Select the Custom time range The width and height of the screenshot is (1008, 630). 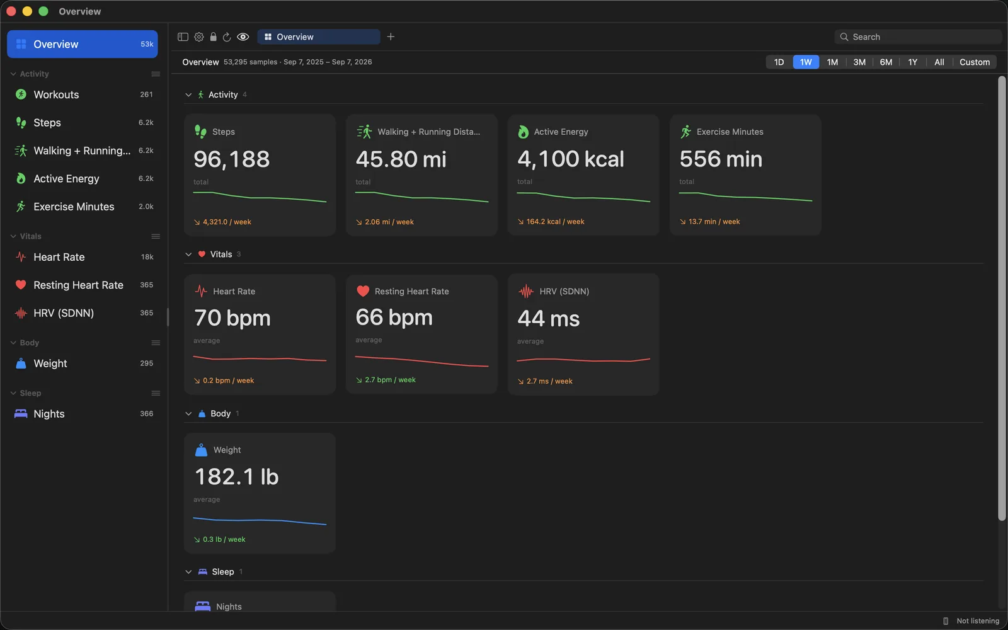click(975, 62)
